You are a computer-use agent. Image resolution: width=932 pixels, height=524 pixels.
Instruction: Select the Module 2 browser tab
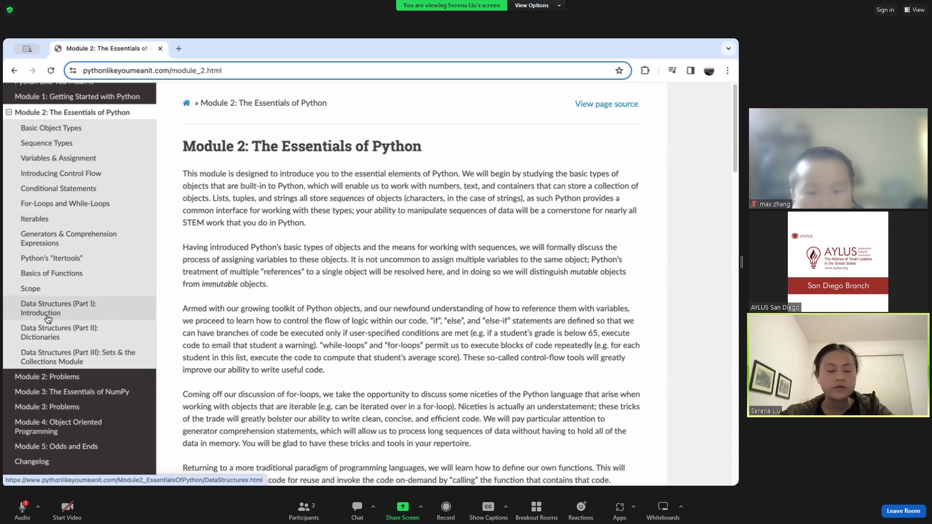109,49
